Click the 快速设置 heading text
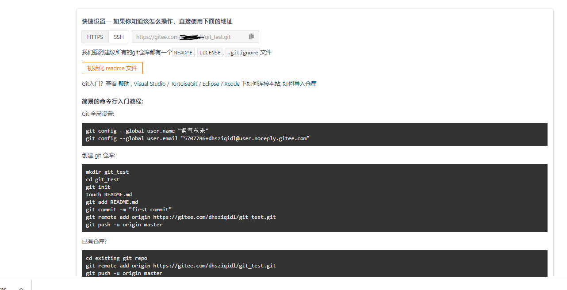This screenshot has width=567, height=290. click(94, 21)
